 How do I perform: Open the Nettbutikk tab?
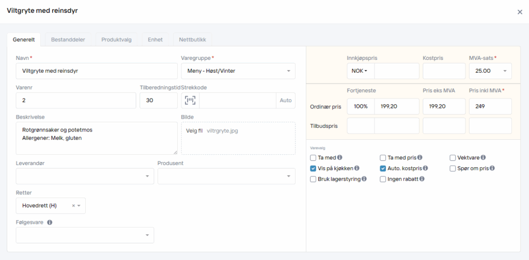point(192,40)
